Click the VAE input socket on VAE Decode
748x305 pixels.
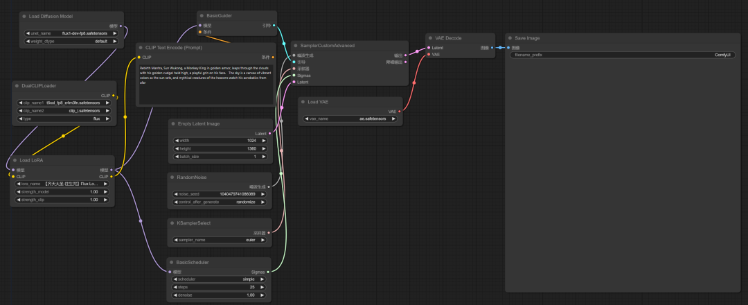pyautogui.click(x=429, y=54)
